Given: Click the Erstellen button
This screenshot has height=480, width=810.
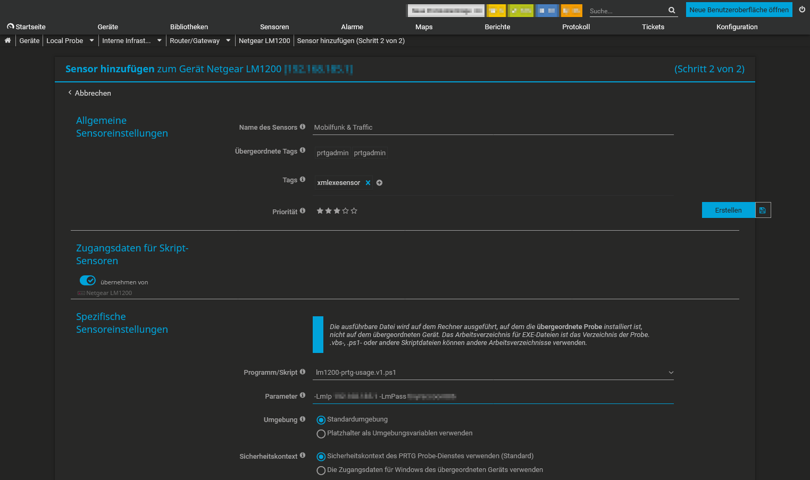Looking at the screenshot, I should [728, 210].
